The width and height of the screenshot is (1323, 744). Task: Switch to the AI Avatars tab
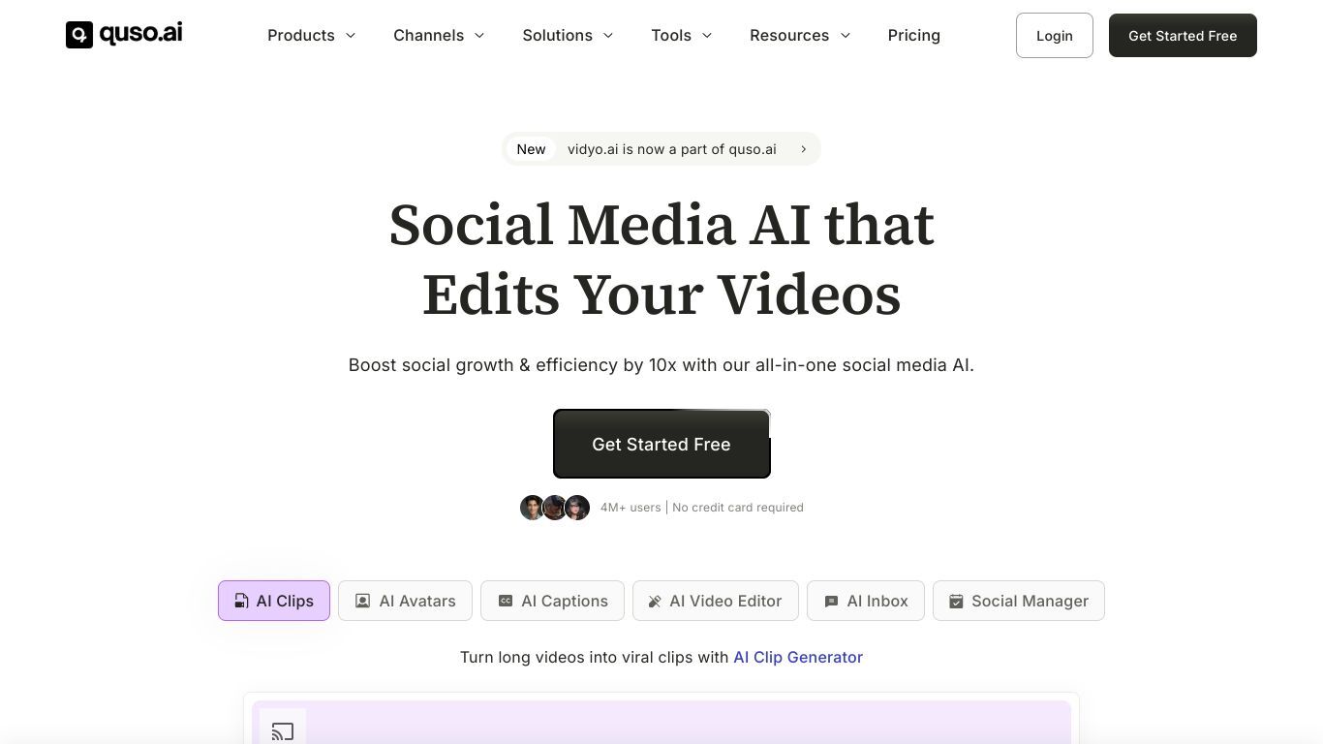(x=405, y=601)
